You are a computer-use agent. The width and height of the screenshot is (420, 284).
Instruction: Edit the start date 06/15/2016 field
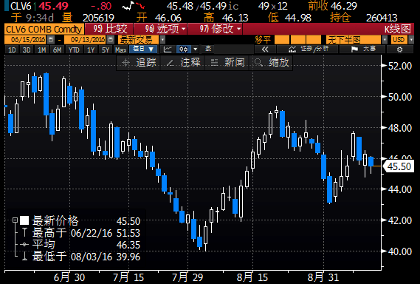(26, 40)
